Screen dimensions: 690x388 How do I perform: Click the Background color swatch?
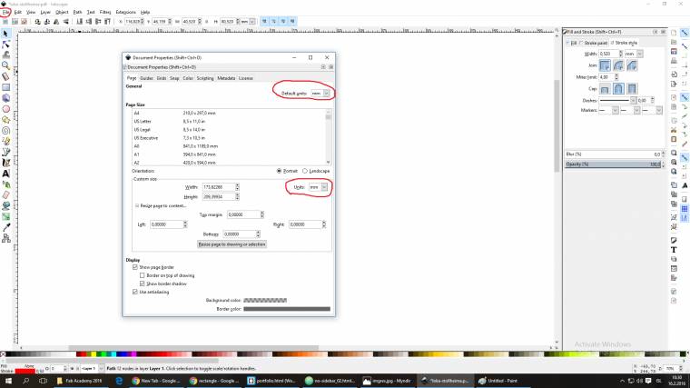265,301
